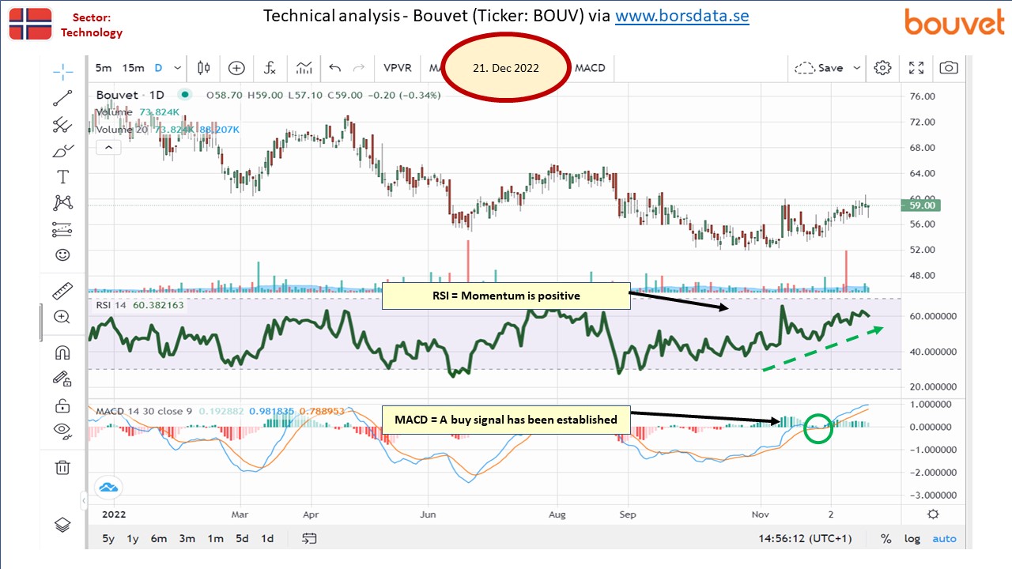This screenshot has height=569, width=1012.
Task: Remove drawings with trash icon
Action: (62, 467)
